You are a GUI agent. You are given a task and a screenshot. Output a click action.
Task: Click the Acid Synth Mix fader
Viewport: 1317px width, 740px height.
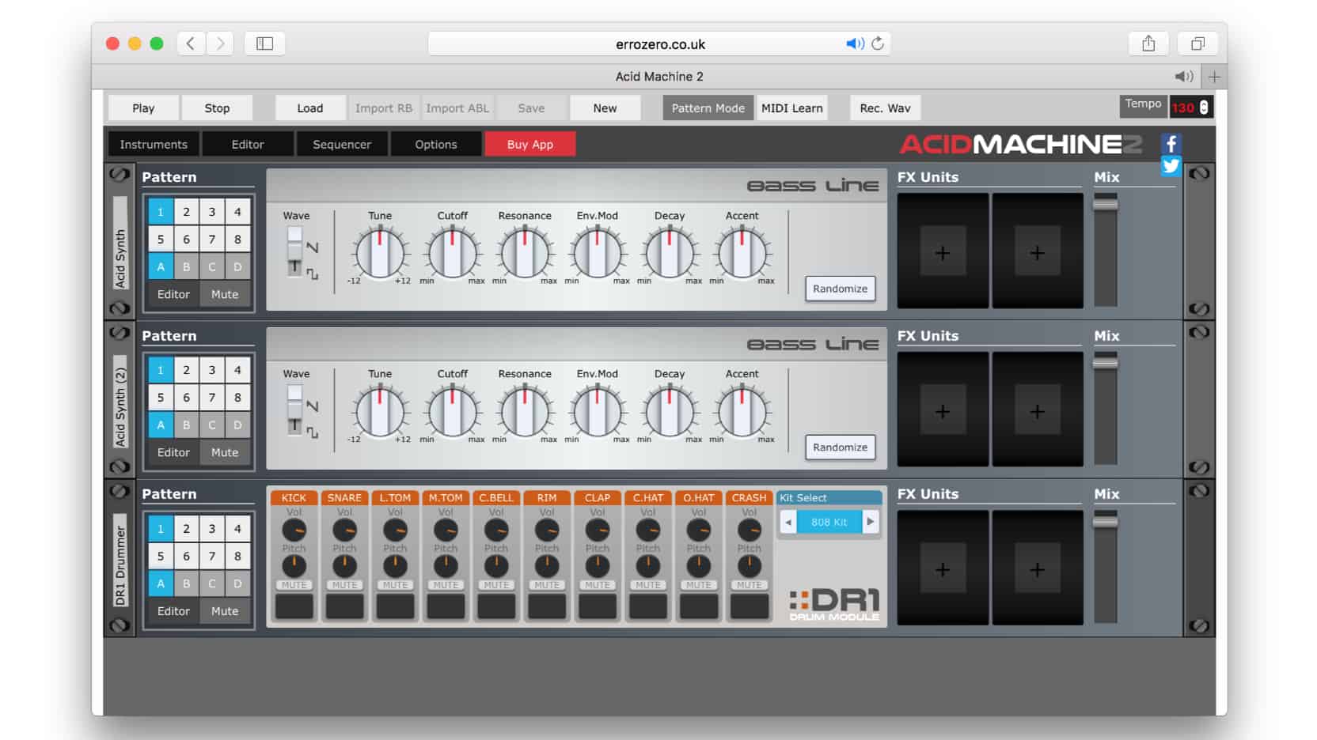click(1106, 205)
